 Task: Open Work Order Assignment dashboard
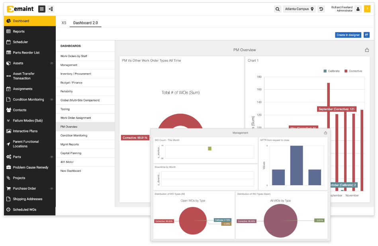tap(85, 118)
